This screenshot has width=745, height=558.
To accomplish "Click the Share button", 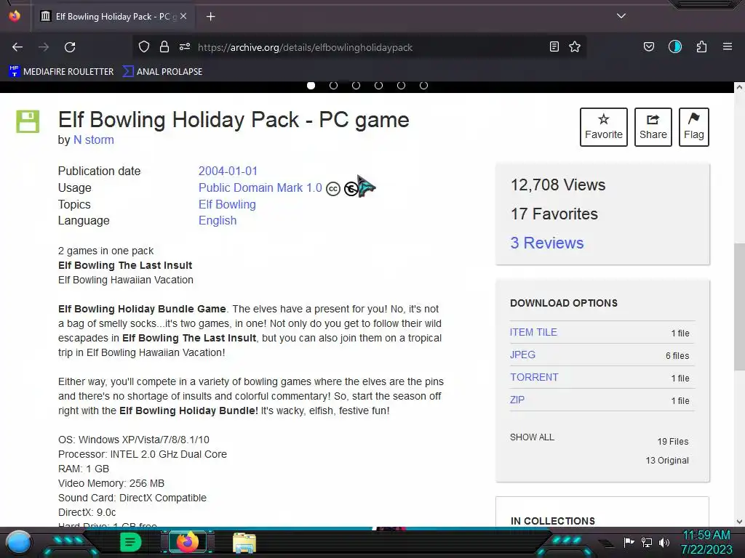I will coord(653,127).
